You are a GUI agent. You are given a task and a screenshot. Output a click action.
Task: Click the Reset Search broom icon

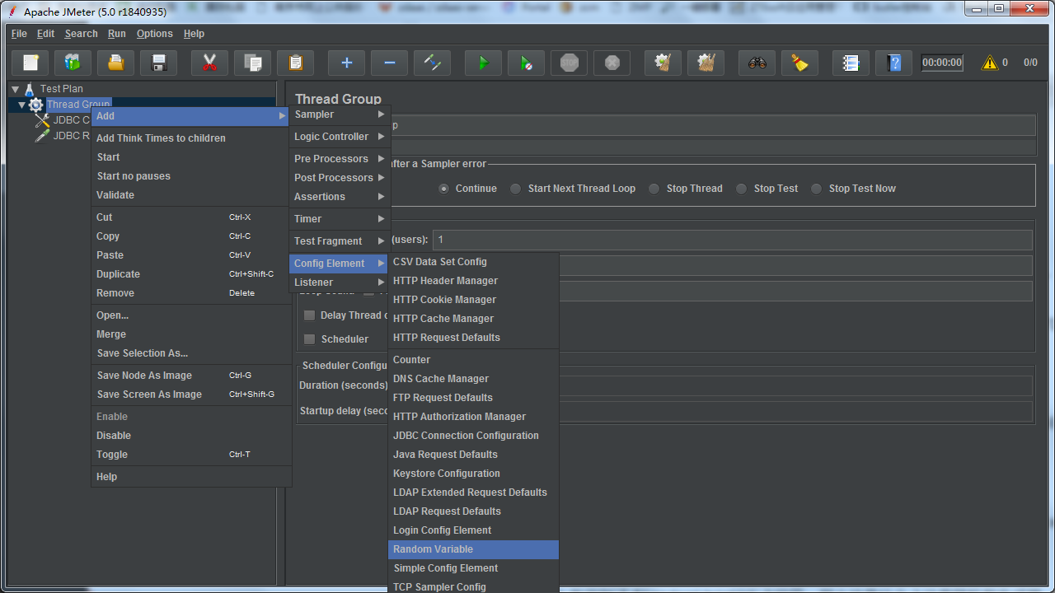click(x=799, y=63)
